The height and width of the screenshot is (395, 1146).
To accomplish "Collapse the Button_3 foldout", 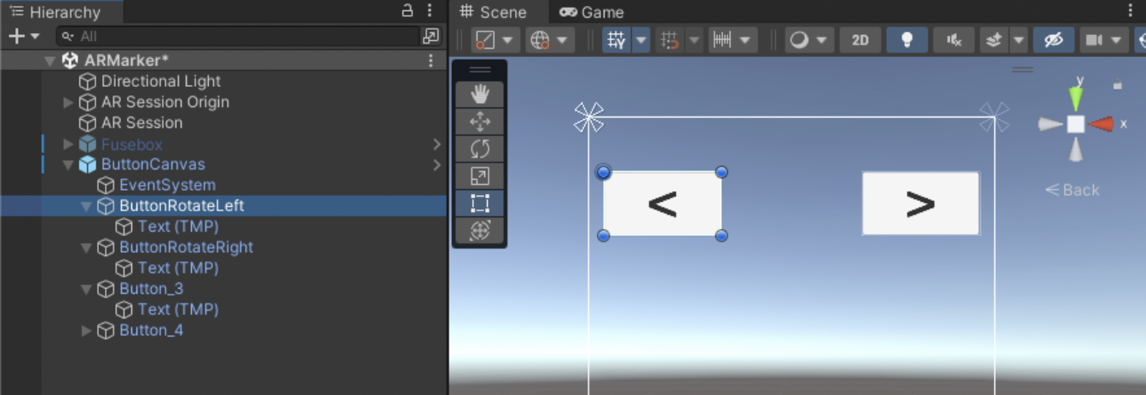I will coord(86,289).
